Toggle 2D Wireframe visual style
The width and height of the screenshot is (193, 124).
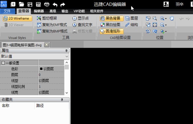coord(17,18)
